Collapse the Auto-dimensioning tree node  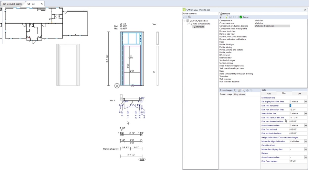pyautogui.click(x=188, y=24)
